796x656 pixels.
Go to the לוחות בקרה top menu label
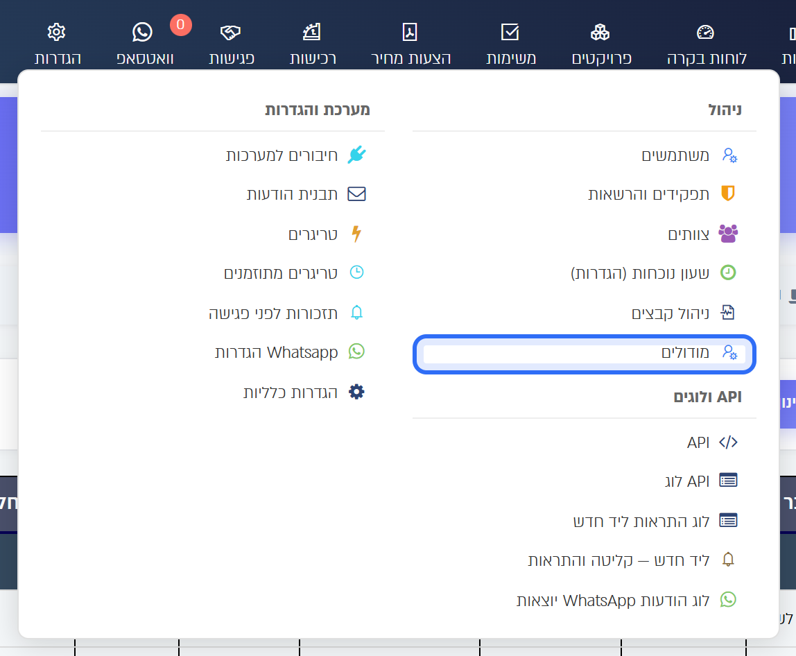point(707,58)
